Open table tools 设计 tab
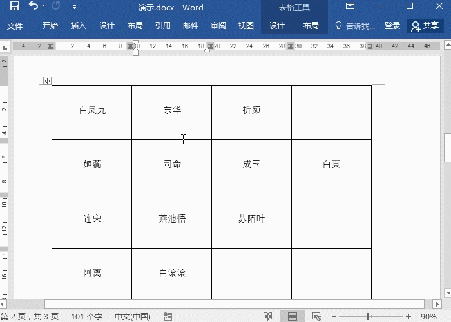451x322 pixels. (x=276, y=26)
